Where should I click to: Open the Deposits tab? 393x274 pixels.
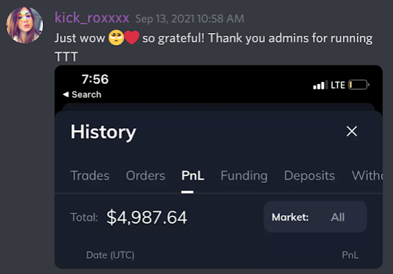(310, 176)
